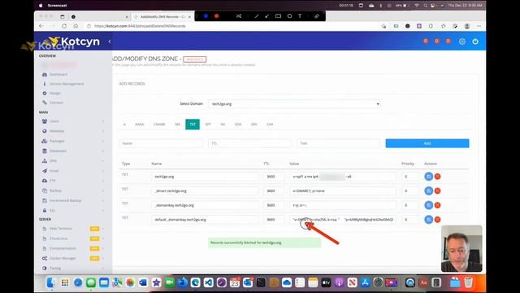
Task: Open Design in sidebar
Action: [x=55, y=94]
